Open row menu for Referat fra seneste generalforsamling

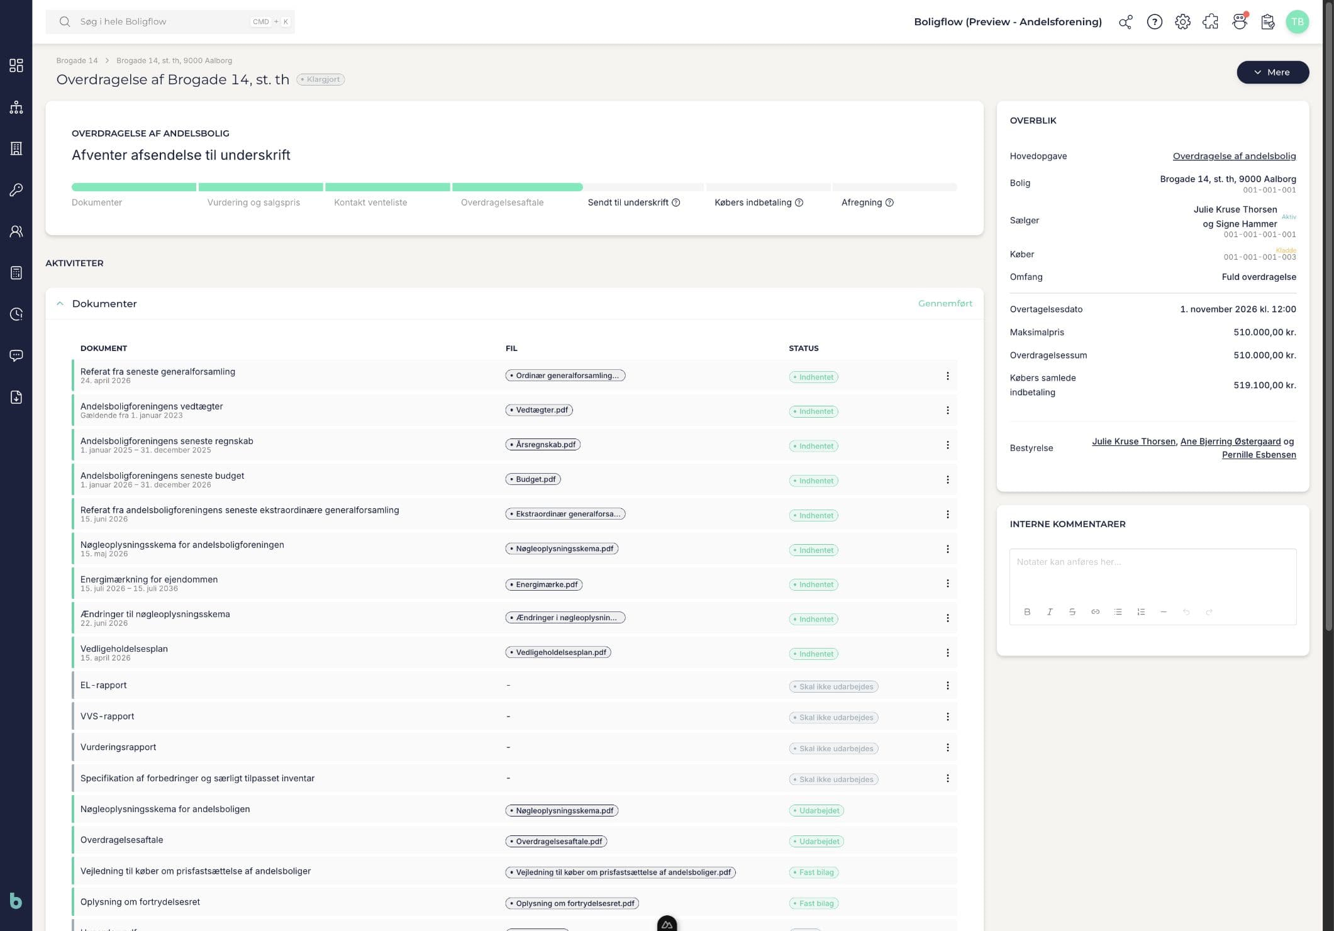pyautogui.click(x=947, y=376)
